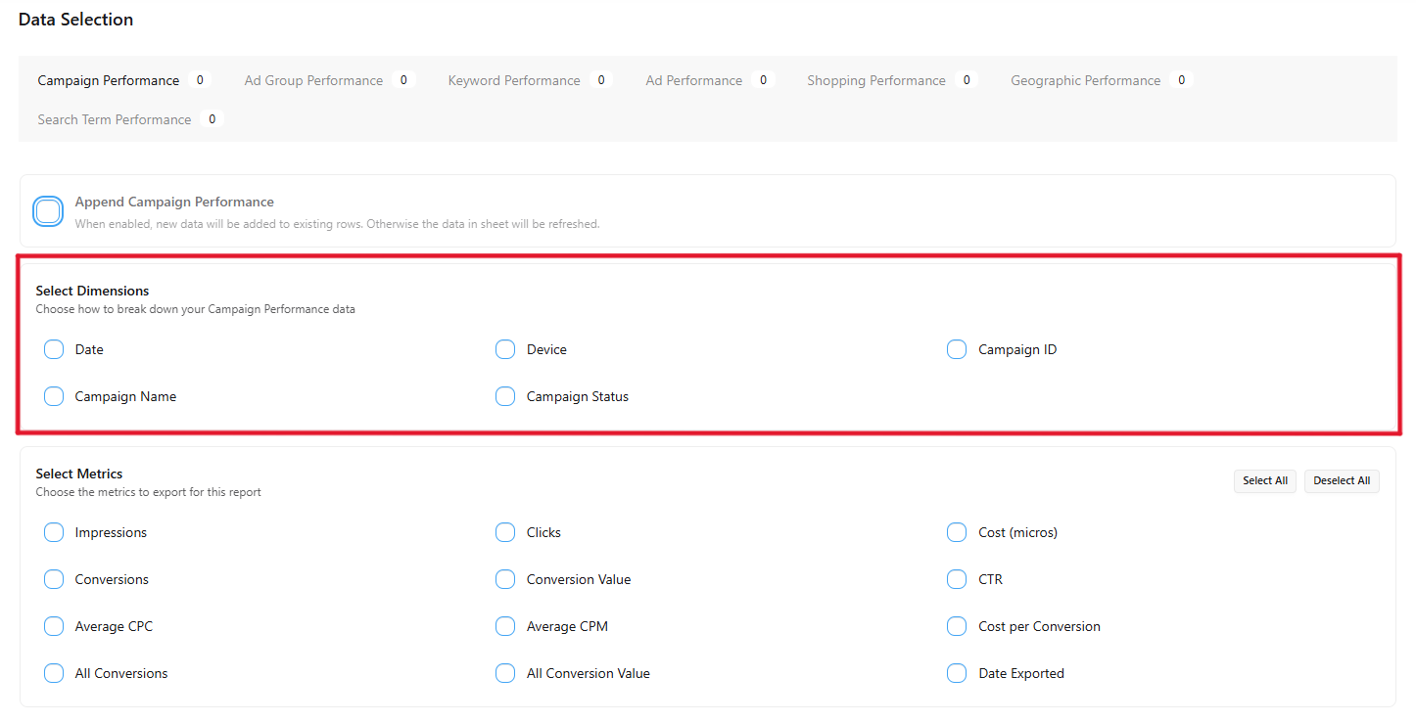The height and width of the screenshot is (722, 1416).
Task: Click the 'Choose the metrics to export' description
Action: click(149, 492)
